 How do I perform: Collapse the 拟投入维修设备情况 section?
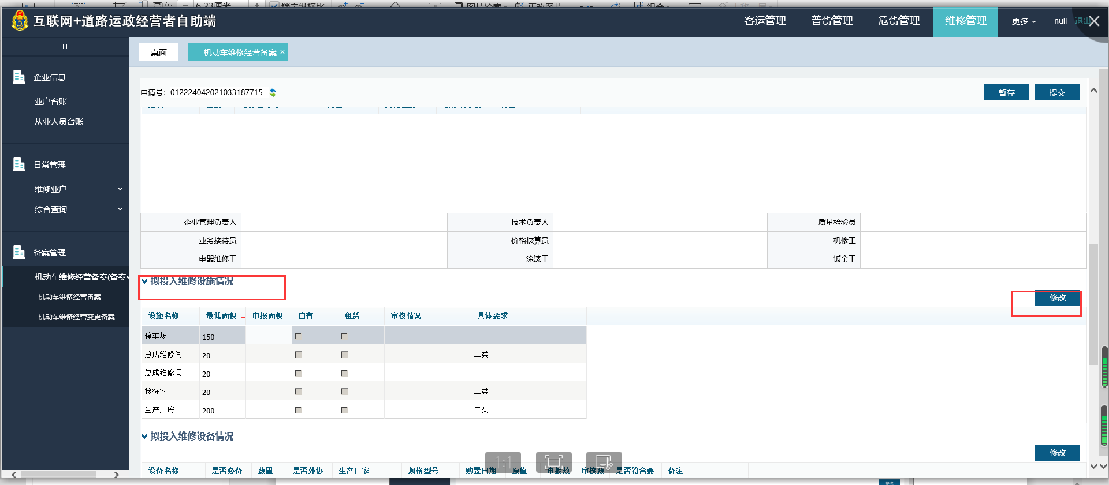point(144,437)
